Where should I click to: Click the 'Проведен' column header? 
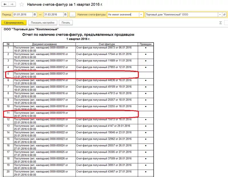(146, 44)
